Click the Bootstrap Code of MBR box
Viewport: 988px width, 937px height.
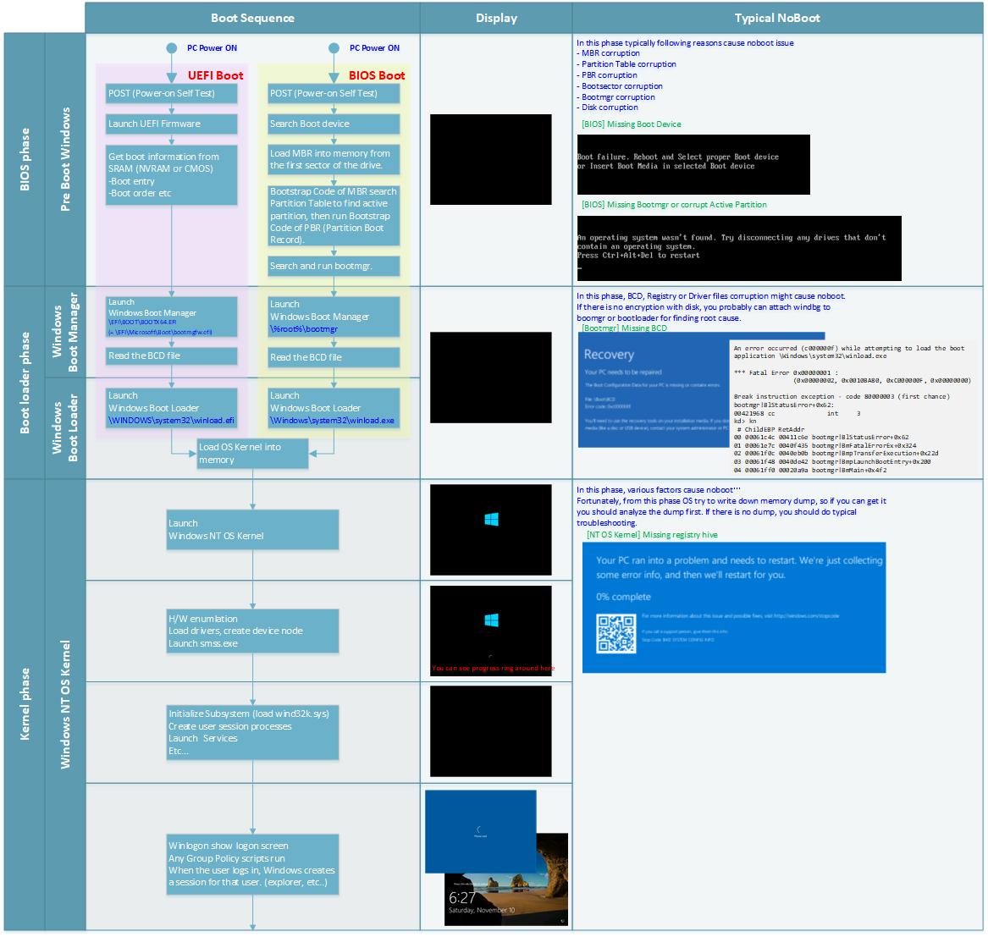click(334, 216)
